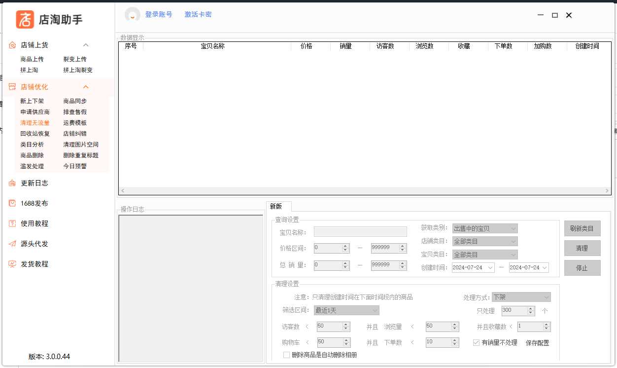Toggle the 有销量不处理 checkbox
The width and height of the screenshot is (617, 368).
476,342
